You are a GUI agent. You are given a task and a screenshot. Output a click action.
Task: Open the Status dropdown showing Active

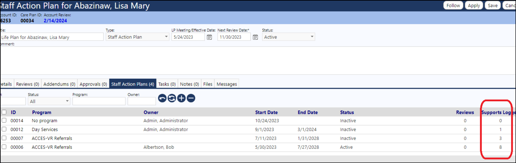coord(289,37)
